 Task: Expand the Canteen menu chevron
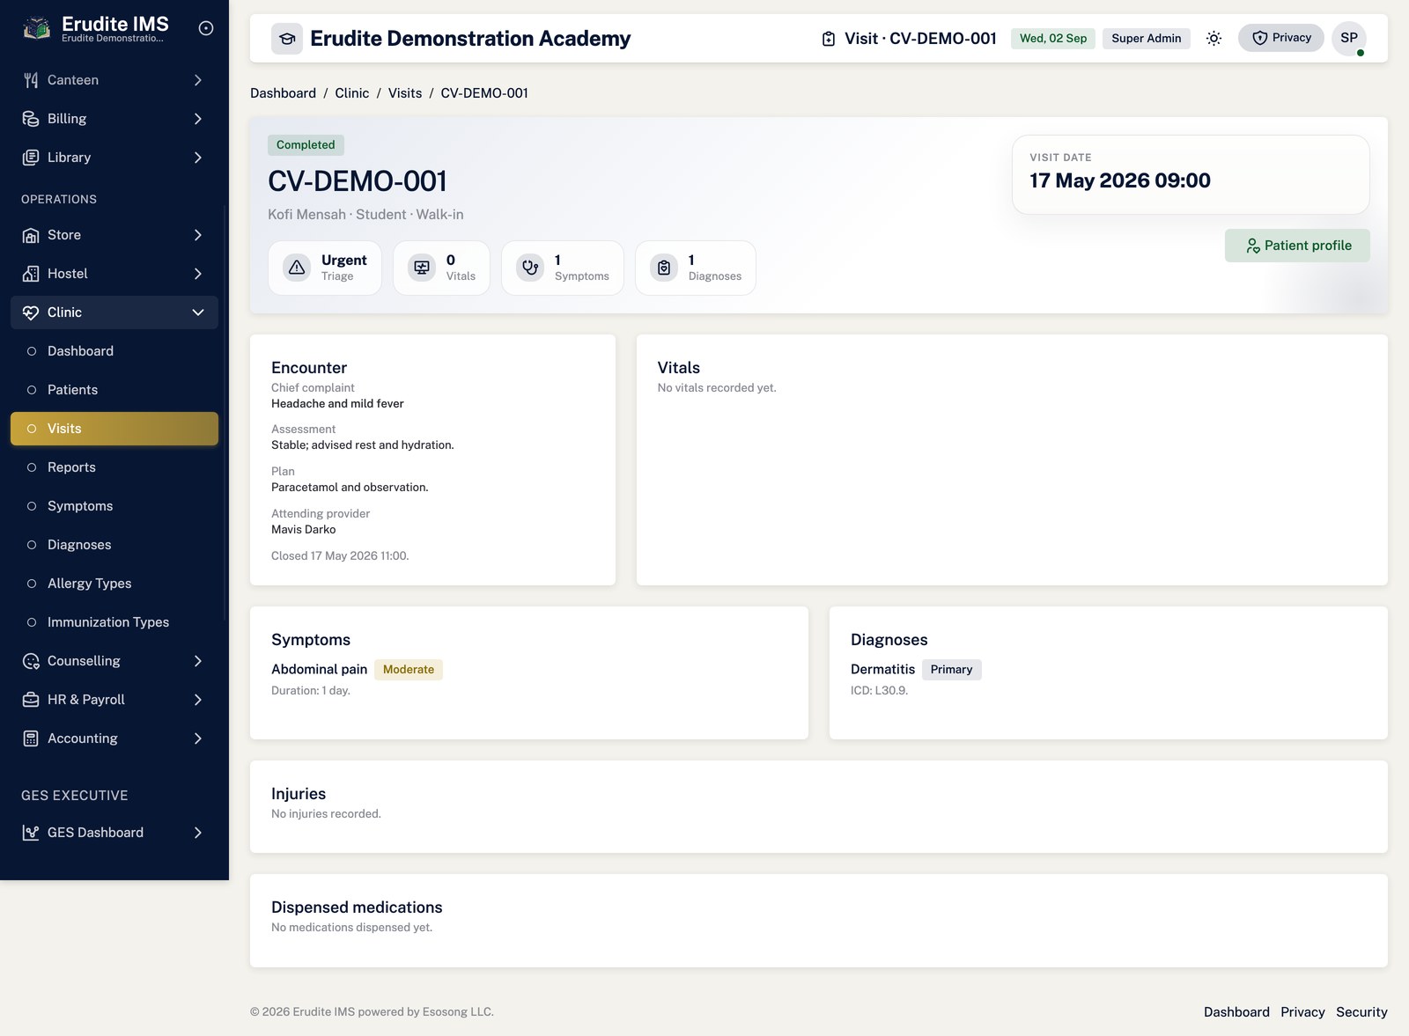click(x=198, y=80)
